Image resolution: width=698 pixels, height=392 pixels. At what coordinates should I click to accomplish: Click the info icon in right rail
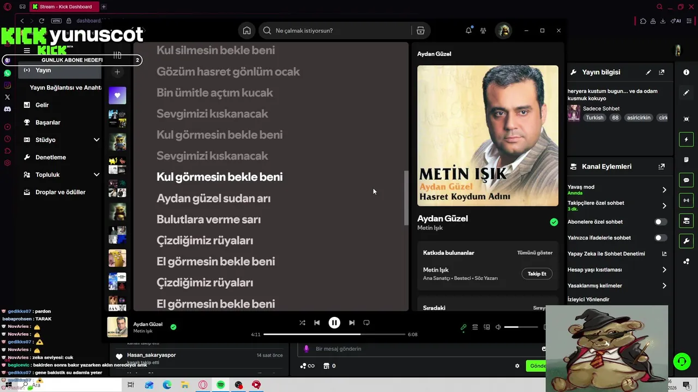pos(686,72)
